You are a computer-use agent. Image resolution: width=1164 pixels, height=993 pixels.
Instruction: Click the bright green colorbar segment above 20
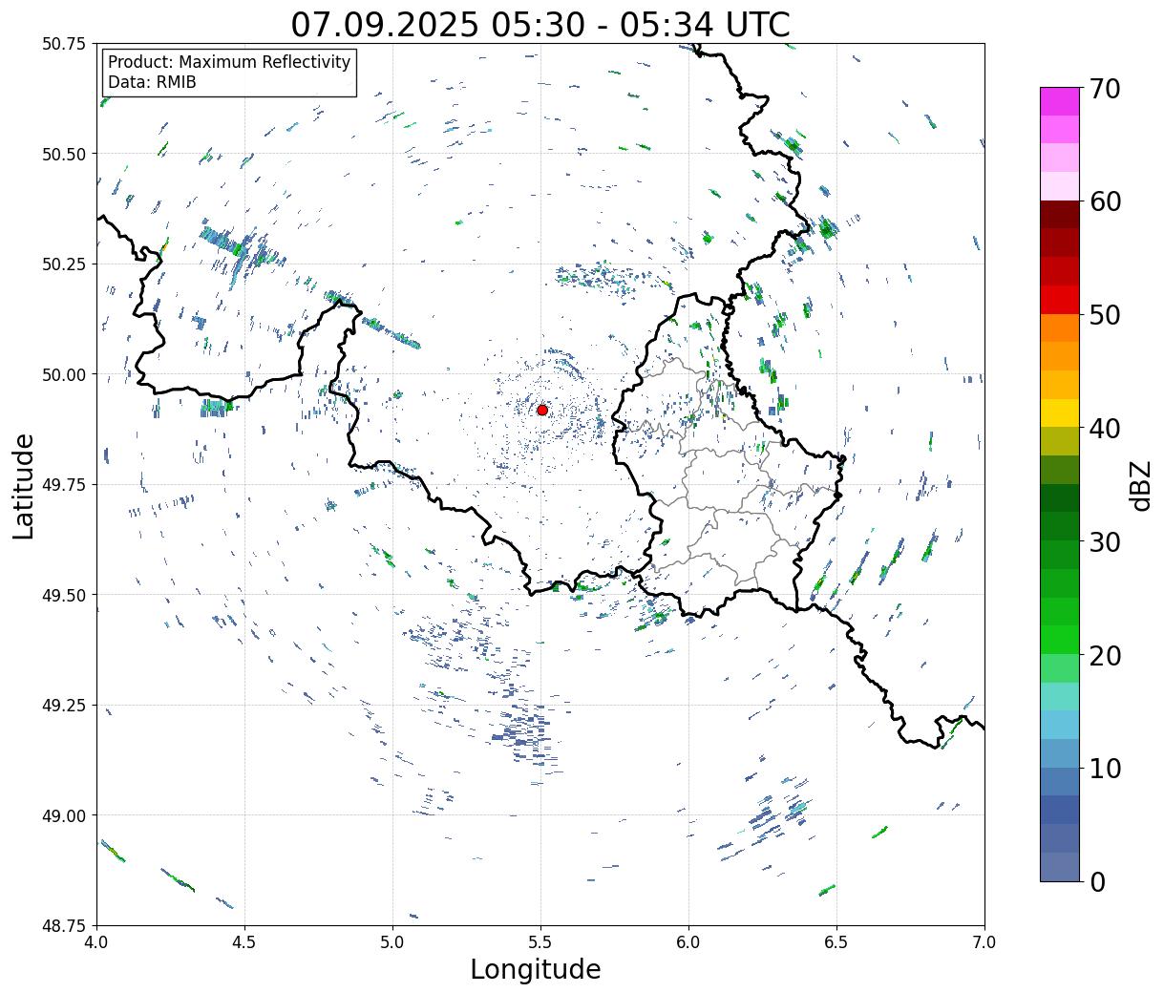(x=1060, y=640)
